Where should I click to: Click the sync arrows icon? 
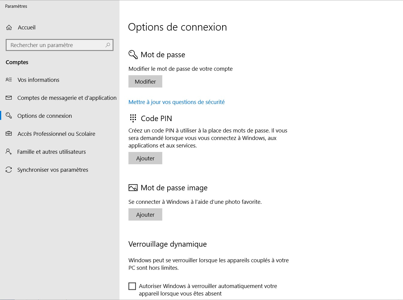coord(9,170)
